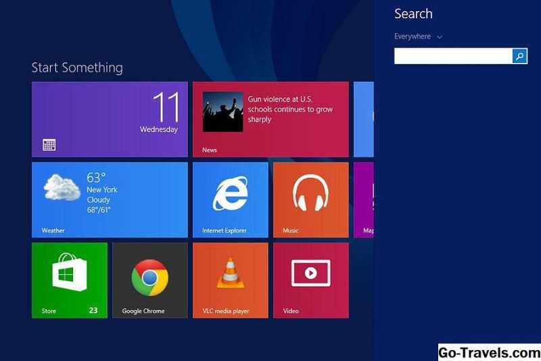Open the Calendar tile showing Wednesday 11

coord(110,119)
